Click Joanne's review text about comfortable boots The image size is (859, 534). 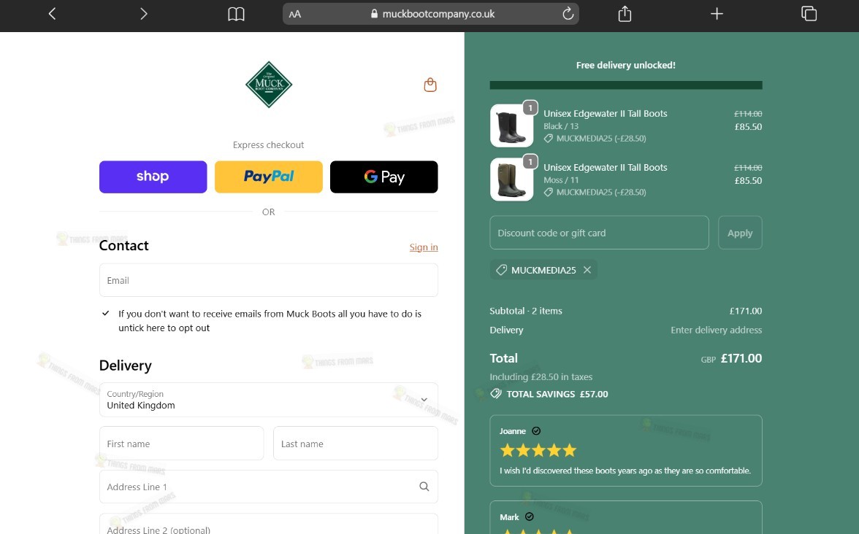click(x=625, y=471)
